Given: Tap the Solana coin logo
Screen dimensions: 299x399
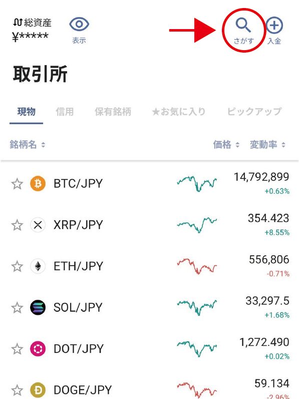Looking at the screenshot, I should point(38,308).
